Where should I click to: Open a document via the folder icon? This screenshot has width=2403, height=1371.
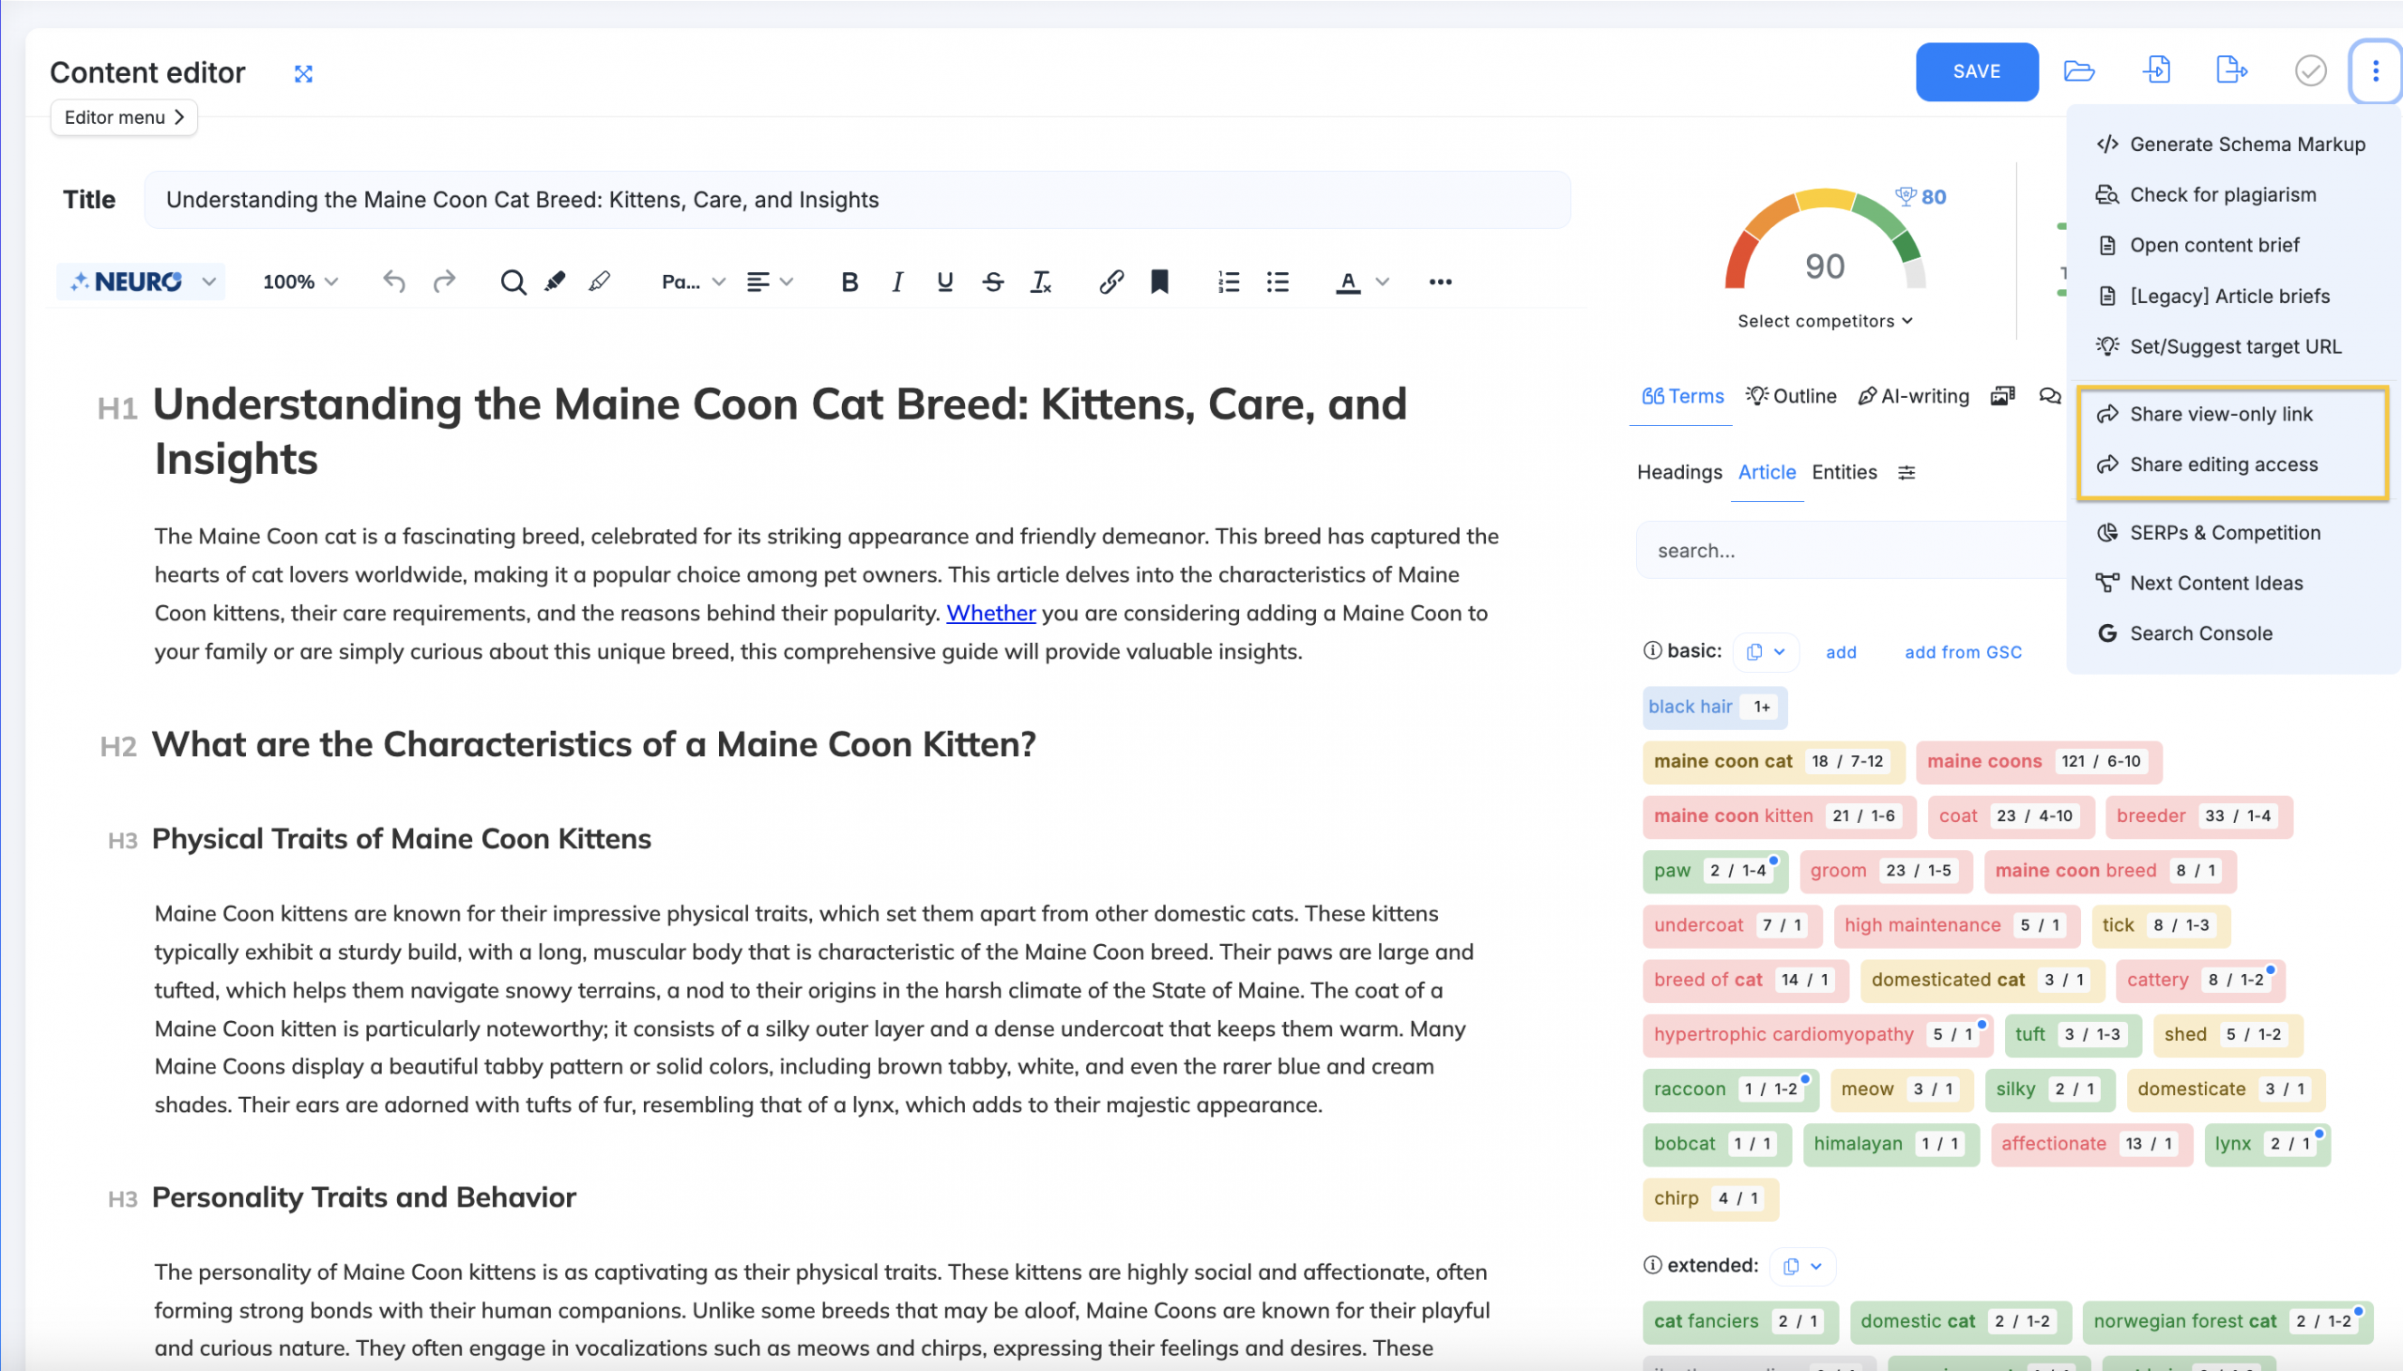pos(2080,70)
